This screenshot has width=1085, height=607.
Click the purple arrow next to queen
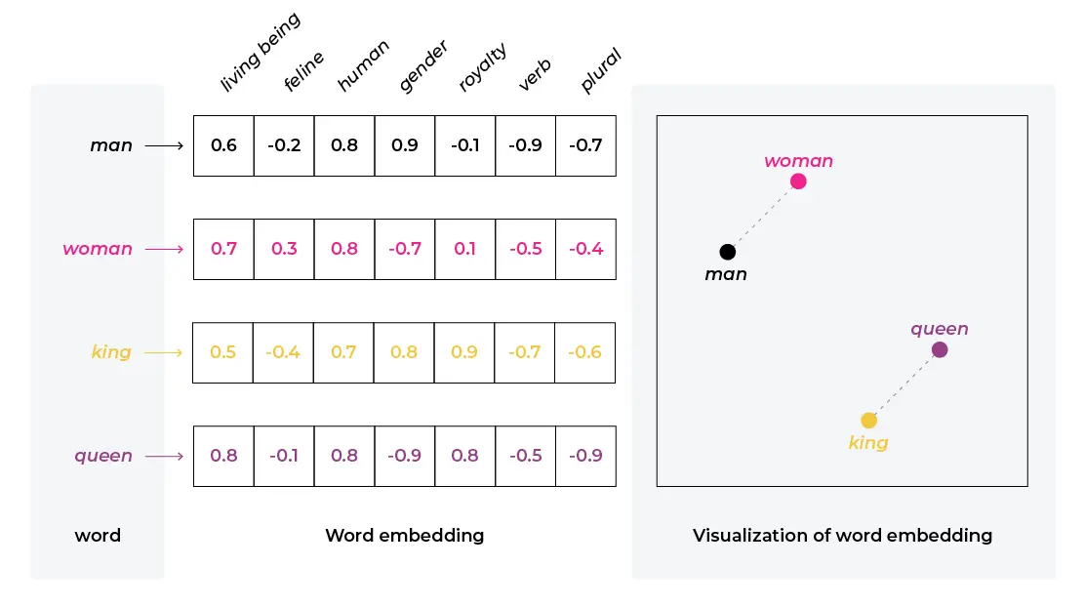164,456
